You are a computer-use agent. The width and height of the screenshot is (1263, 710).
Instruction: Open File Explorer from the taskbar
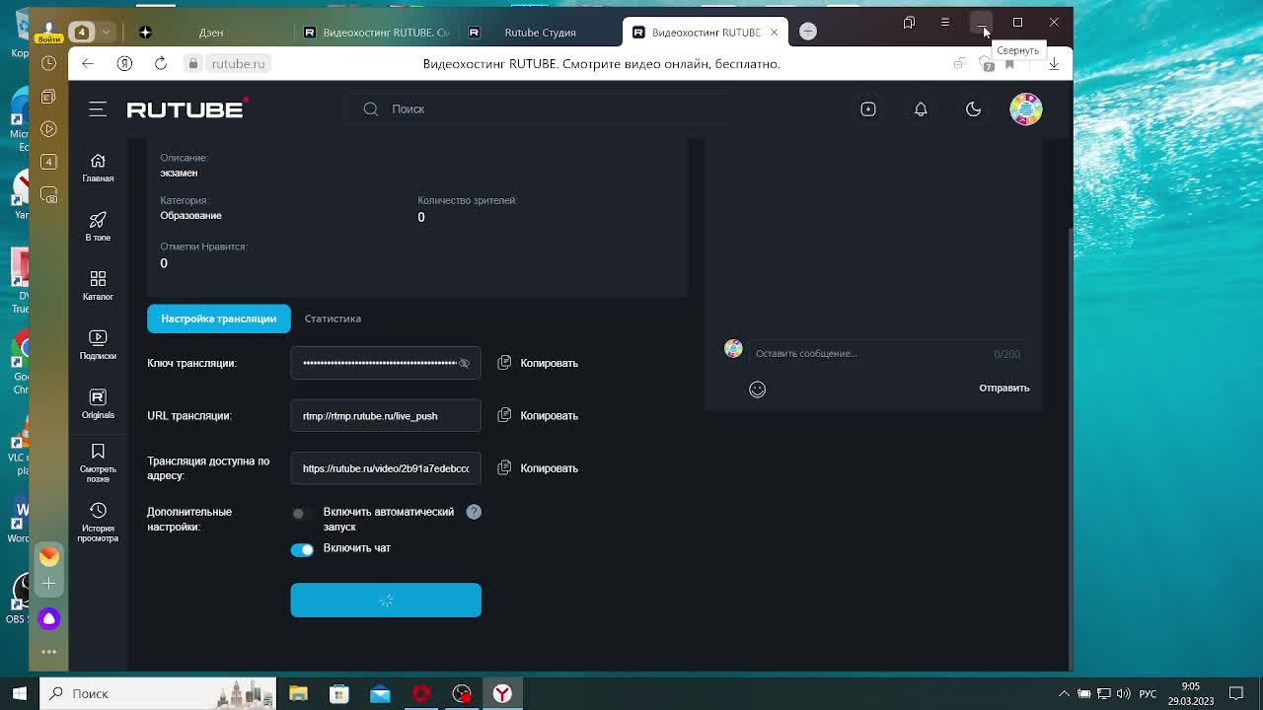pyautogui.click(x=298, y=693)
